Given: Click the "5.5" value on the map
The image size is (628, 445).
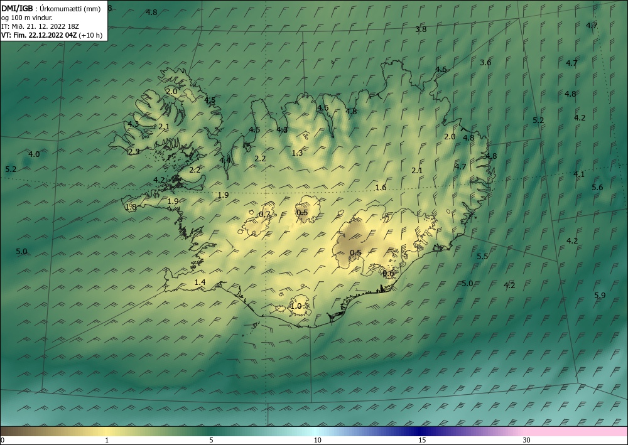Looking at the screenshot, I should [482, 257].
